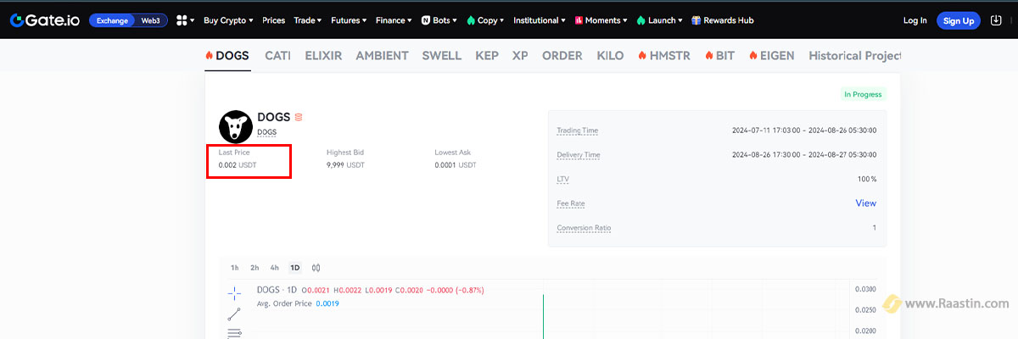Expand the Institutional dropdown menu

coord(540,20)
